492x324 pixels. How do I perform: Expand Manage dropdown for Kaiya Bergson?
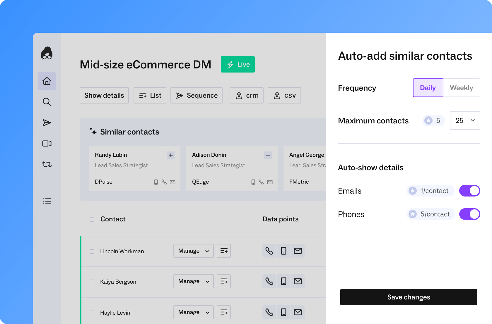(x=193, y=281)
